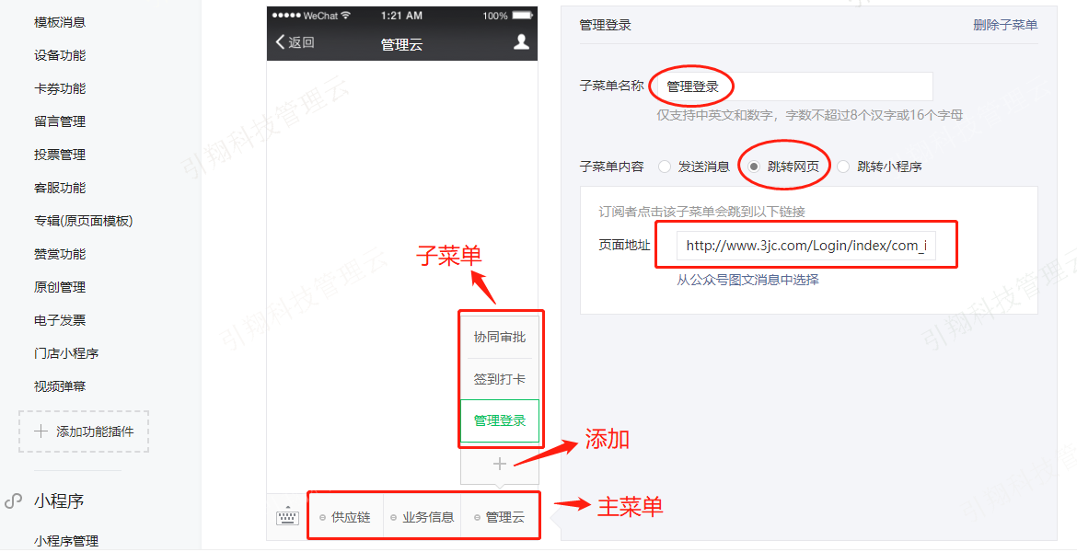The height and width of the screenshot is (552, 1077).
Task: Click the 管理云 title in phone header
Action: tap(402, 45)
